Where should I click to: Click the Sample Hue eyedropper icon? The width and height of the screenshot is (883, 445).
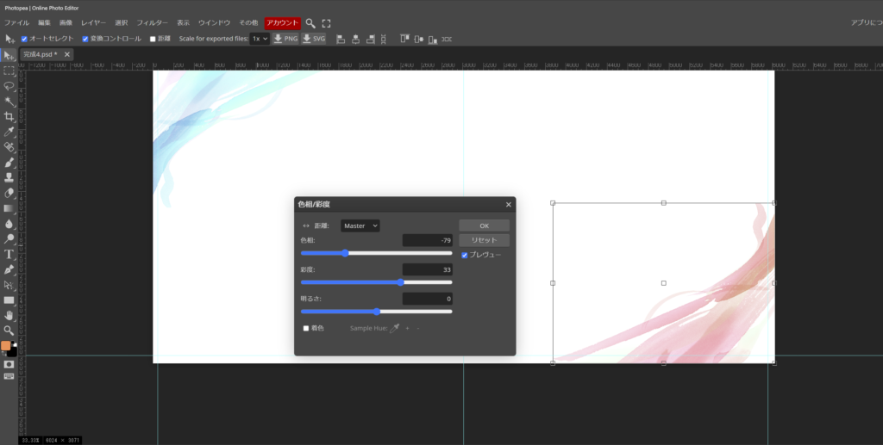pyautogui.click(x=395, y=328)
